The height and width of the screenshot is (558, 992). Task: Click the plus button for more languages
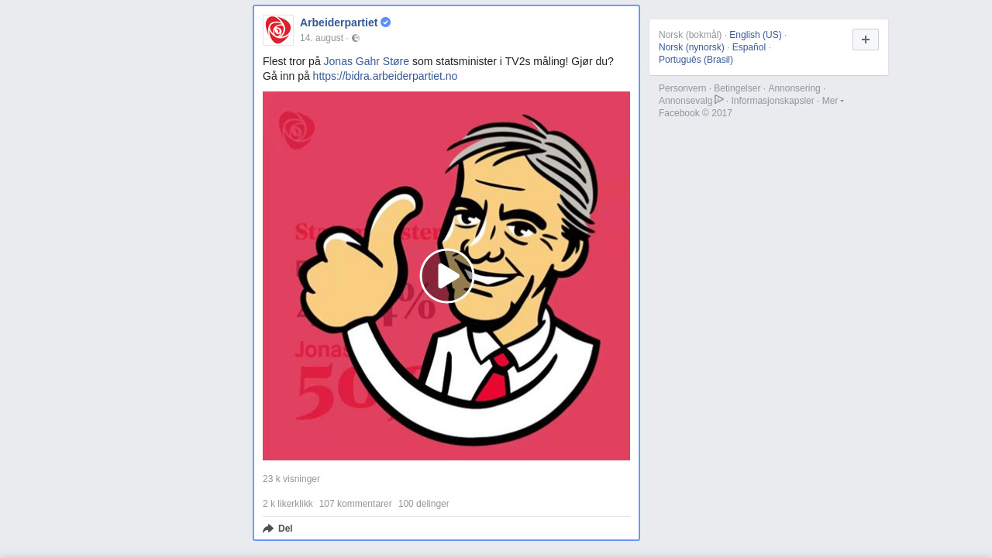(865, 40)
